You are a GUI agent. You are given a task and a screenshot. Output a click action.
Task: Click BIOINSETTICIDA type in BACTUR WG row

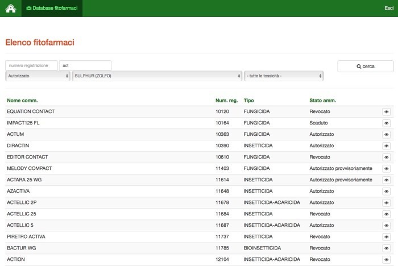coord(262,248)
